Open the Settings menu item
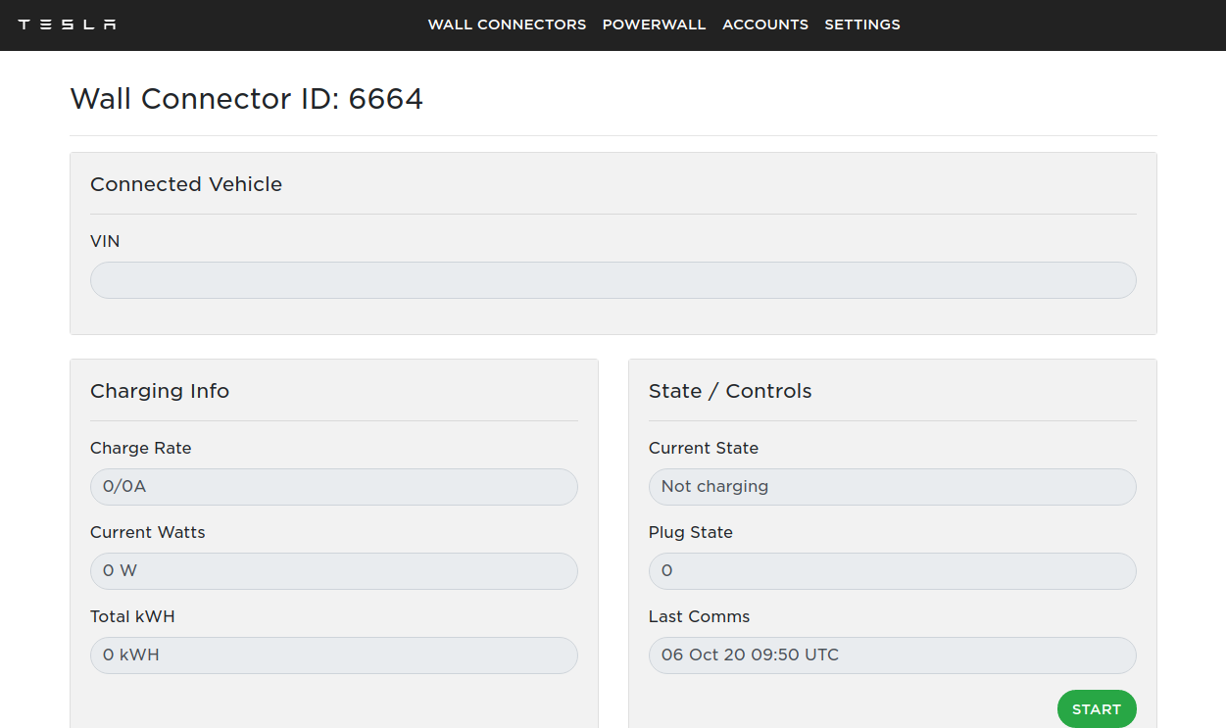1226x728 pixels. [x=862, y=24]
